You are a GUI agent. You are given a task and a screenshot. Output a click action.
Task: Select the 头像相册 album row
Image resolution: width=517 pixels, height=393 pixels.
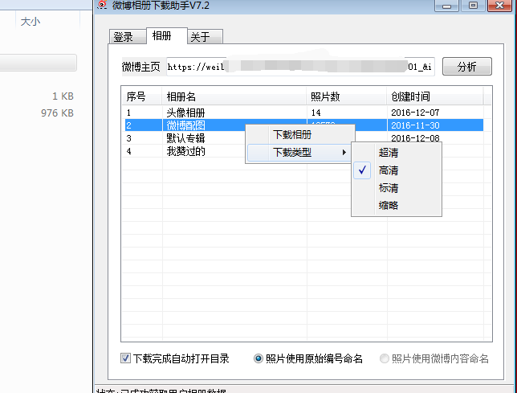click(185, 113)
